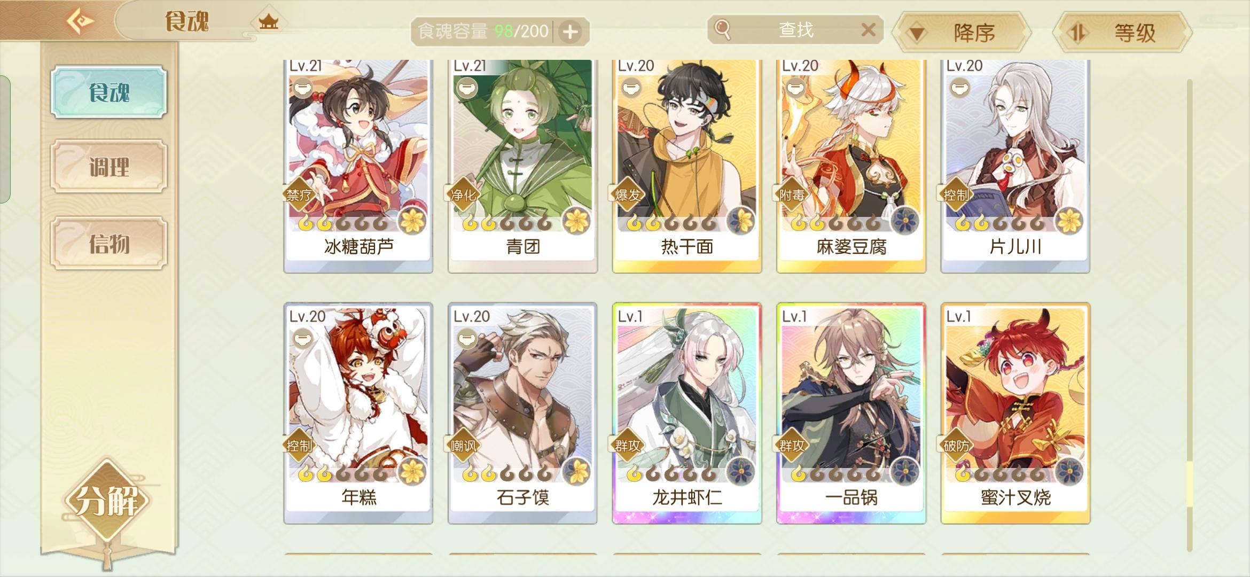Toggle the bowl marker on 石子馍 card
The width and height of the screenshot is (1250, 577).
pos(467,338)
